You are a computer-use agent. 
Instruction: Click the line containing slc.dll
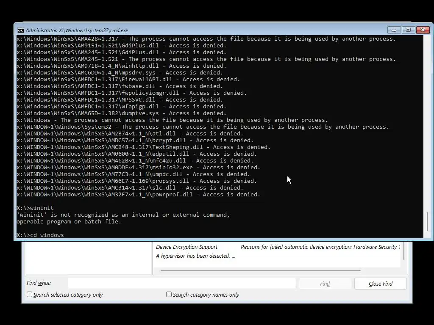130,187
